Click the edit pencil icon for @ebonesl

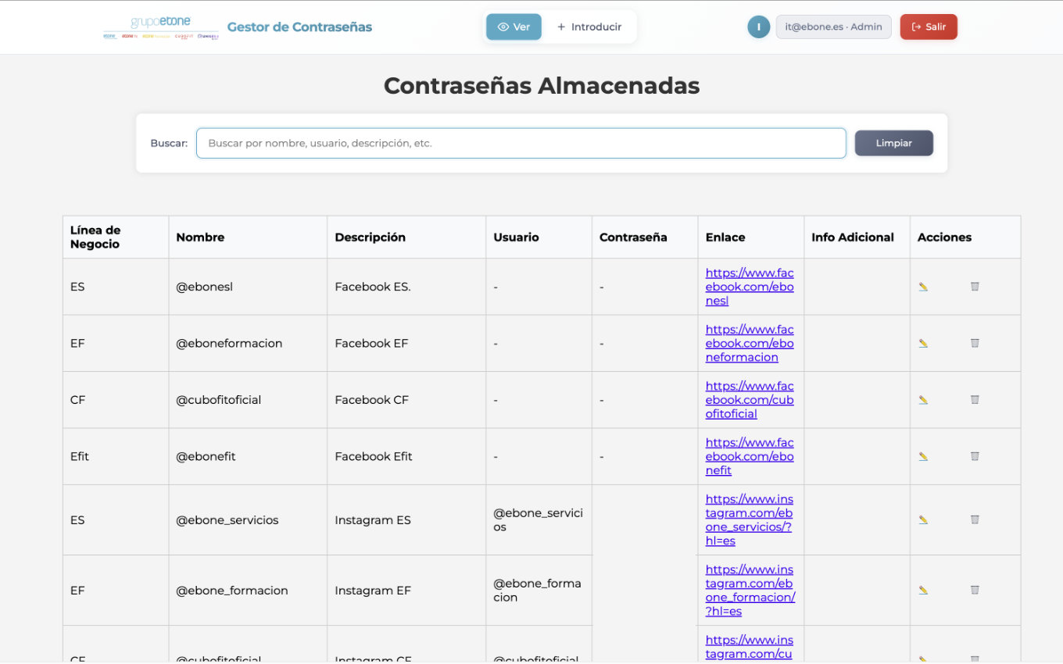coord(923,286)
